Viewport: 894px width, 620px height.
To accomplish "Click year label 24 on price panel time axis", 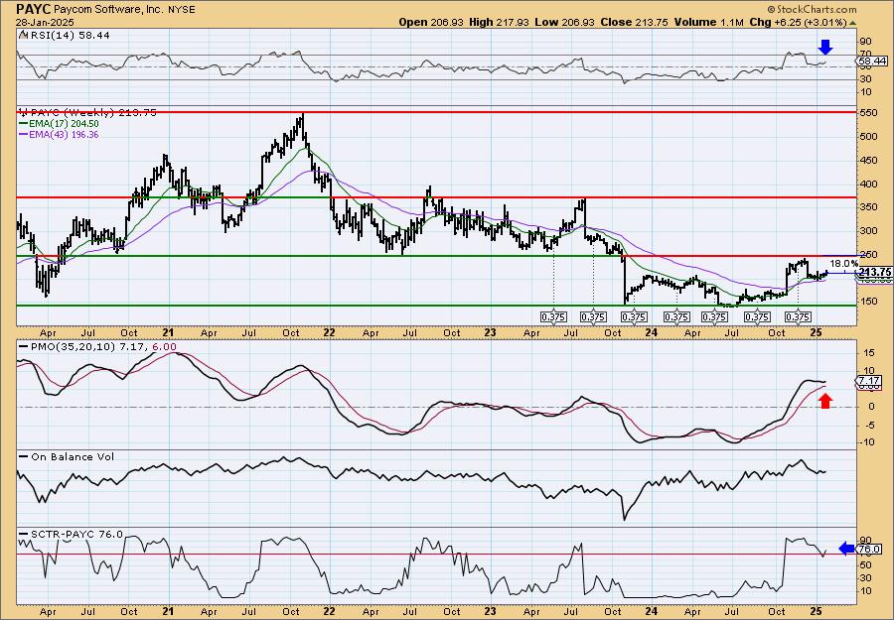I will tap(652, 333).
